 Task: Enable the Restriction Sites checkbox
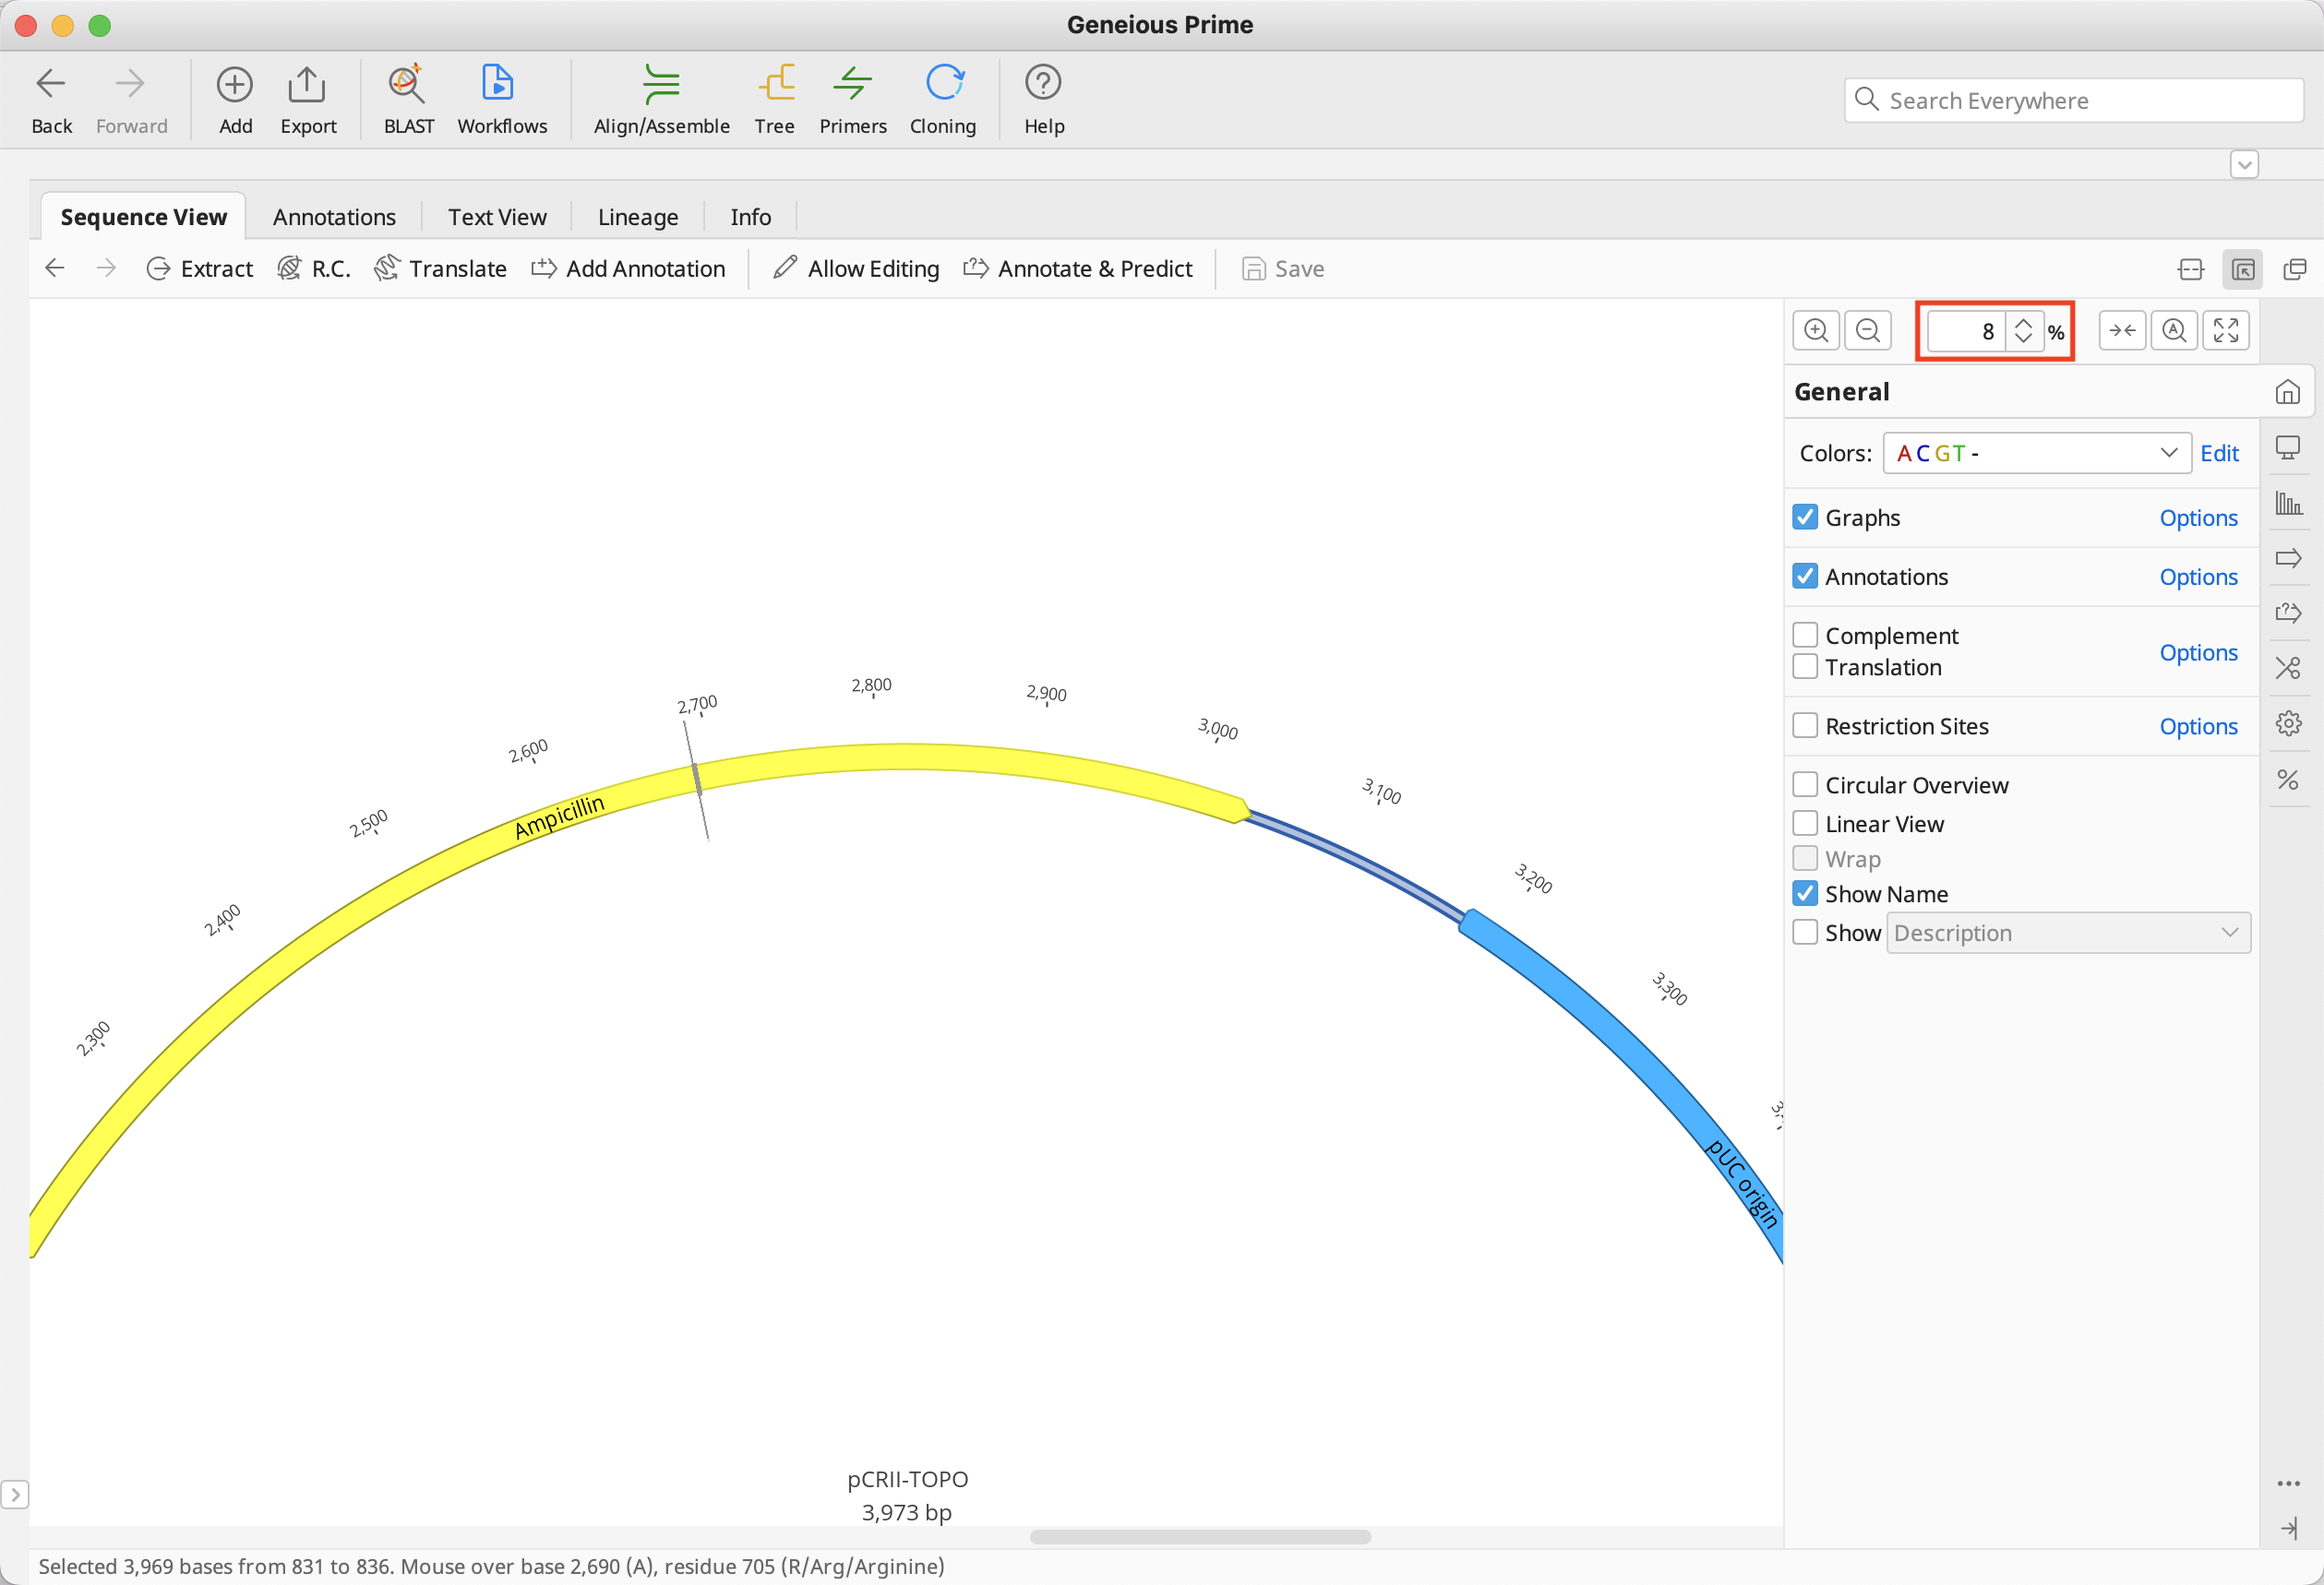[1805, 725]
